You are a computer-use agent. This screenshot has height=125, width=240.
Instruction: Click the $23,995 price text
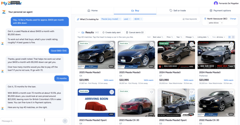84,80
